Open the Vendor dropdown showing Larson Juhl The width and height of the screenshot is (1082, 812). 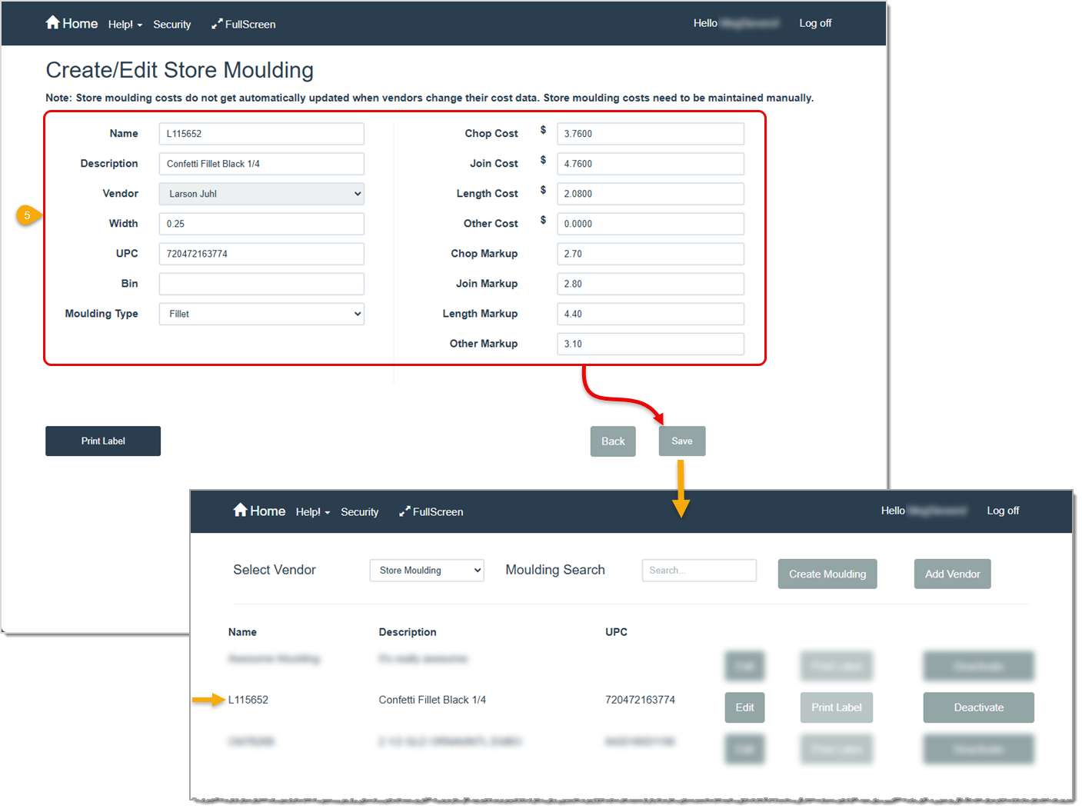pos(261,193)
